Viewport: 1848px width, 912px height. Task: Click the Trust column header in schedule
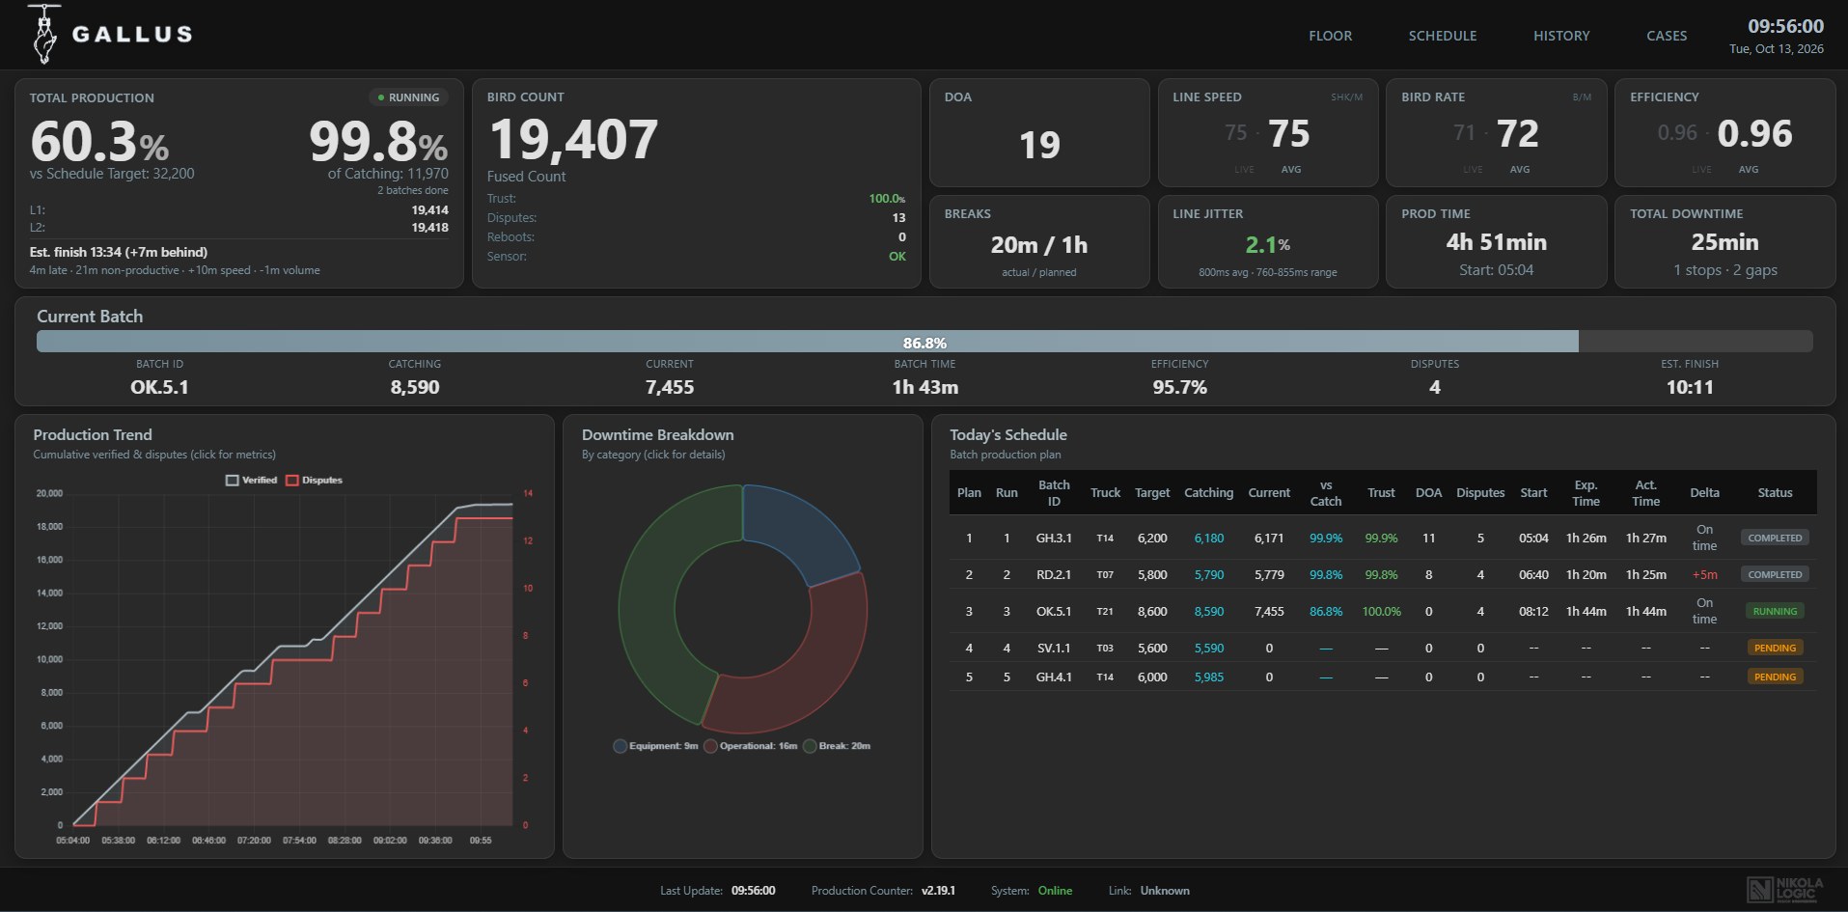point(1381,492)
